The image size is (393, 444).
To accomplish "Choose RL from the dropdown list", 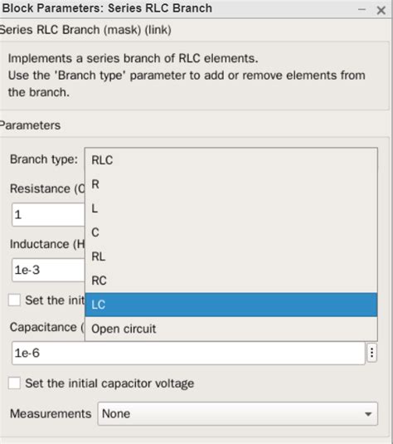I will pos(230,256).
